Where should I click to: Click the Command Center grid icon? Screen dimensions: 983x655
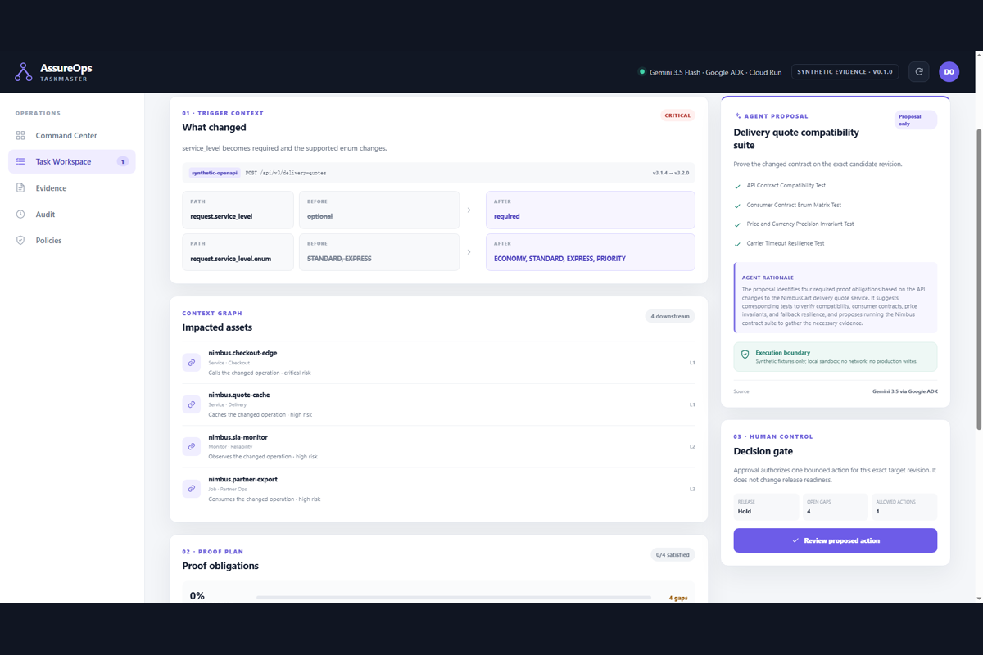point(20,136)
